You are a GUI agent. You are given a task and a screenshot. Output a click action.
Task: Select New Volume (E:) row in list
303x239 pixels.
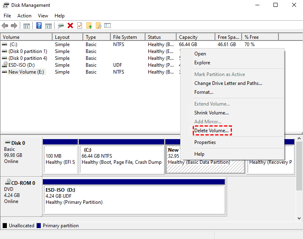pyautogui.click(x=27, y=72)
